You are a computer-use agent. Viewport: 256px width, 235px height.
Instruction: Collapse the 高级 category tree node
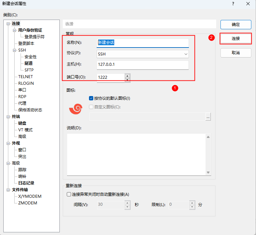pyautogui.click(x=8, y=163)
